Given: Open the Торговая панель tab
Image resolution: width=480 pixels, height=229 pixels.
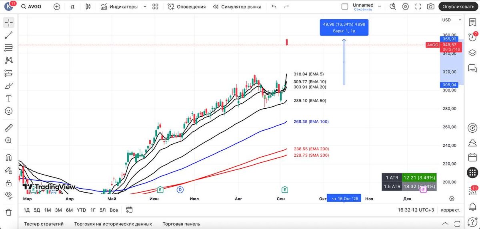Looking at the screenshot, I should pyautogui.click(x=181, y=224).
